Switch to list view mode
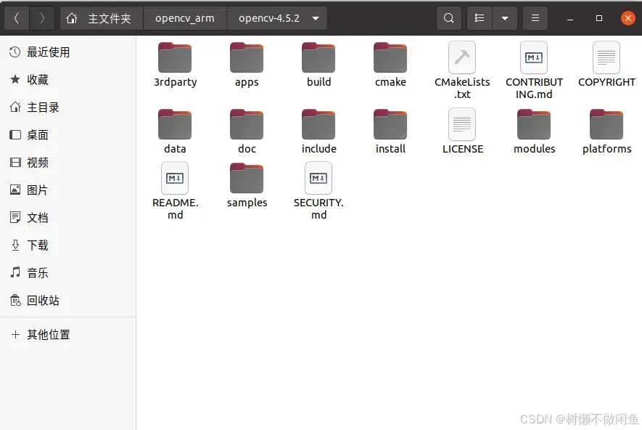642x430 pixels. (479, 17)
